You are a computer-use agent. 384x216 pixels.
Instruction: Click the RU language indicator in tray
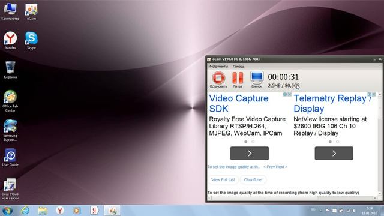[x=313, y=209]
